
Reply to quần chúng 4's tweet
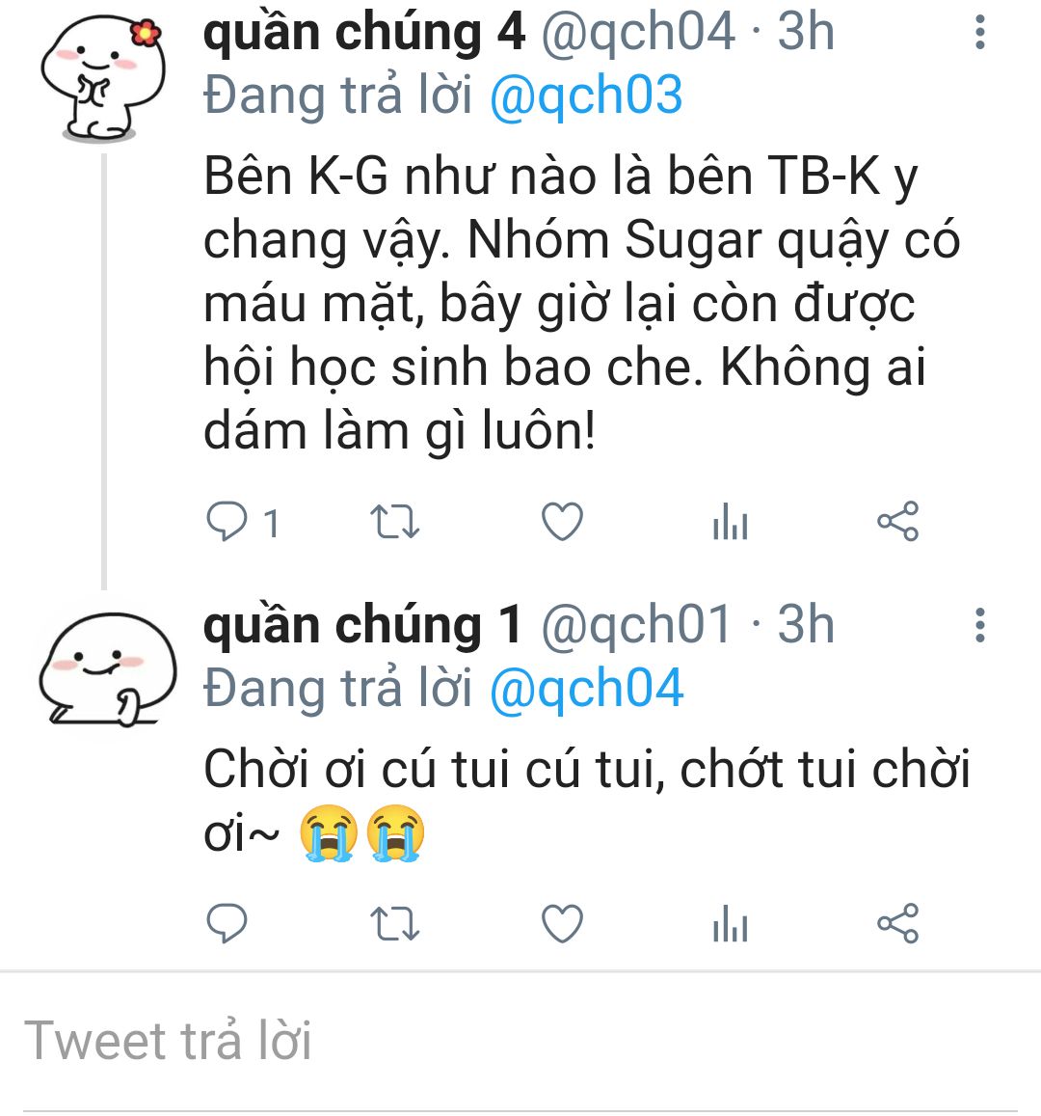[x=228, y=522]
